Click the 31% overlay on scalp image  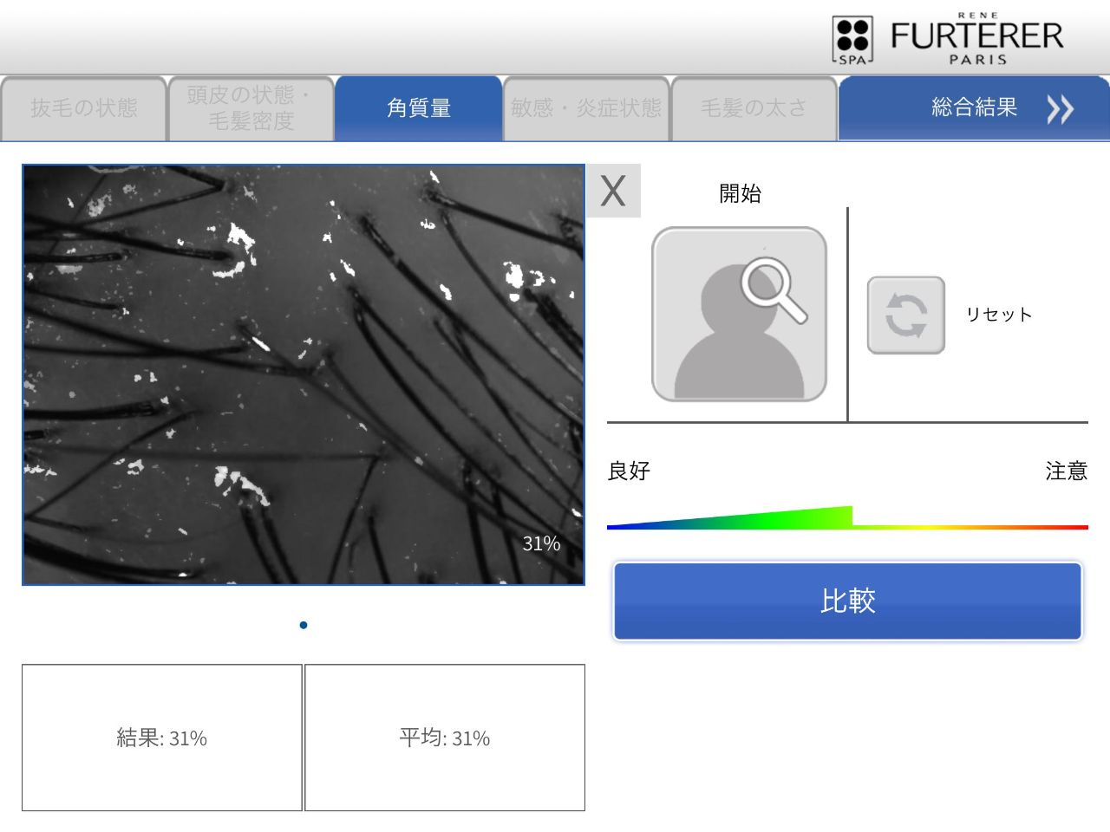[541, 543]
